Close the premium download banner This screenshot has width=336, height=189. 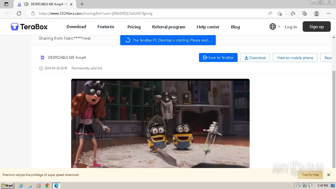pyautogui.click(x=328, y=175)
